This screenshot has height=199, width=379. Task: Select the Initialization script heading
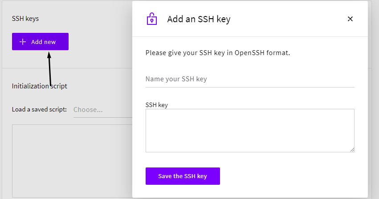click(x=39, y=86)
